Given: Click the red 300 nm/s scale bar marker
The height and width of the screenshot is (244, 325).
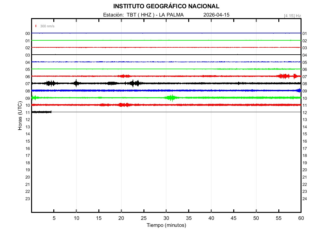Looking at the screenshot, I should pyautogui.click(x=36, y=26).
